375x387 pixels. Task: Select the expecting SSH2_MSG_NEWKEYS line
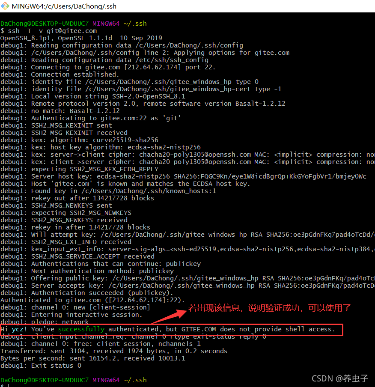click(x=66, y=213)
